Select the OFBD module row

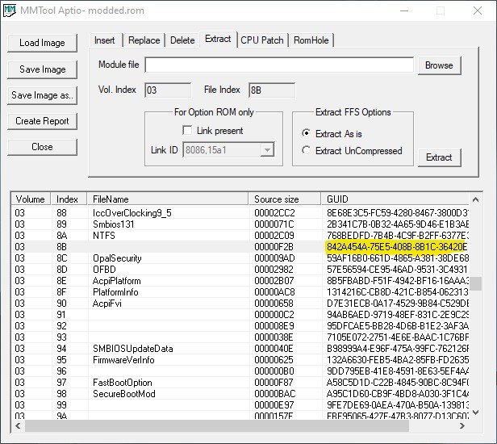pyautogui.click(x=240, y=270)
